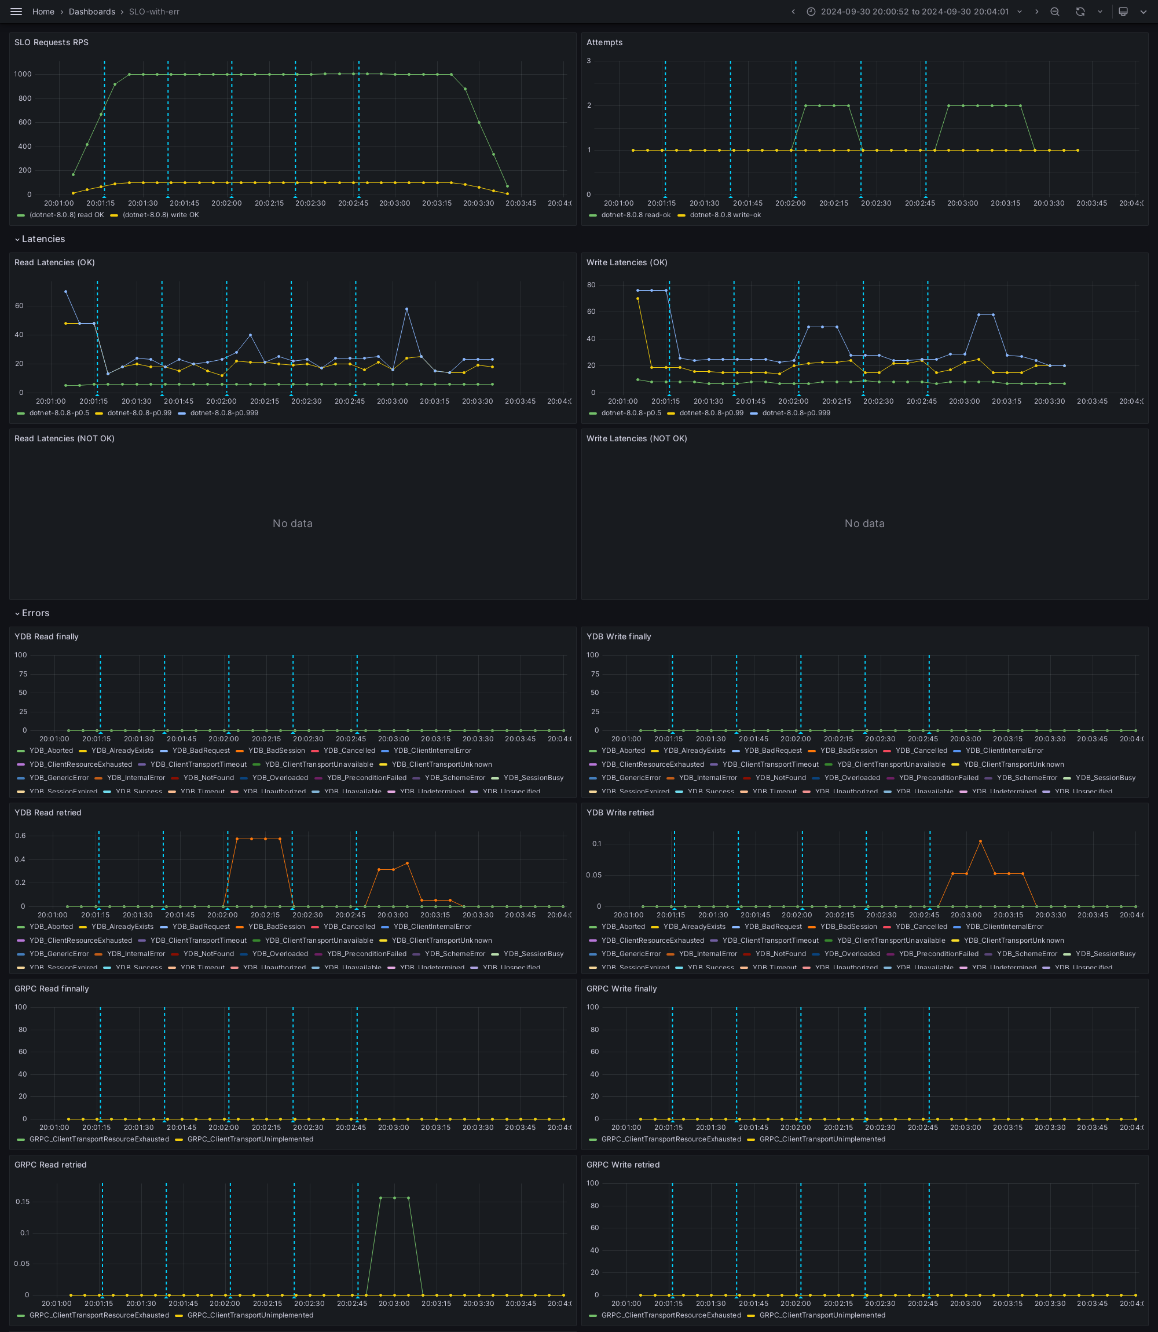
Task: Shift the time range forward with right arrow
Action: tap(1036, 12)
